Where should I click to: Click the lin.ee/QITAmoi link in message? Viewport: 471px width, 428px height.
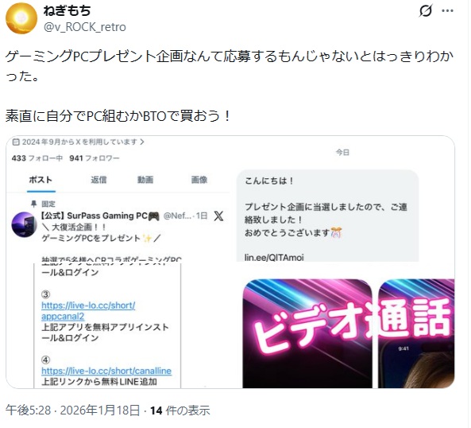[274, 258]
